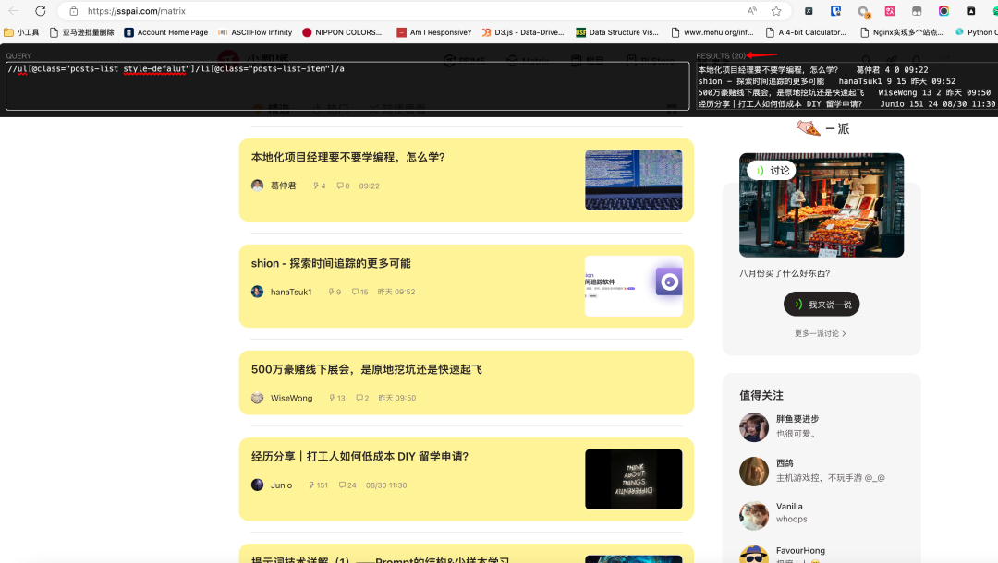
Task: Open the Account Home Page bookmark
Action: (x=166, y=32)
